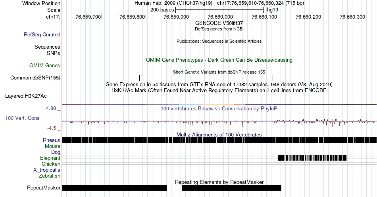
Task: Click the 200 bases scale bar
Action: pos(219,10)
